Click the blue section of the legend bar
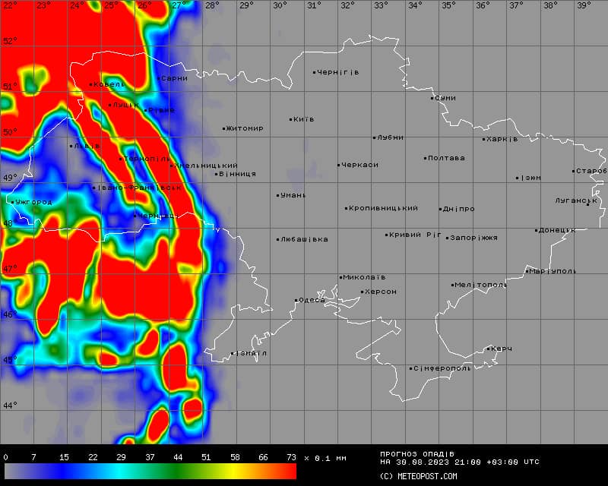The image size is (608, 486). coord(57,472)
